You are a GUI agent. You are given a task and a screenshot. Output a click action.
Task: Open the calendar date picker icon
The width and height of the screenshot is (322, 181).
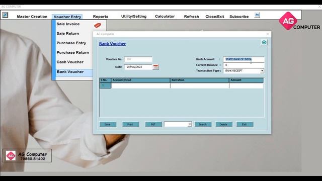coord(155,67)
